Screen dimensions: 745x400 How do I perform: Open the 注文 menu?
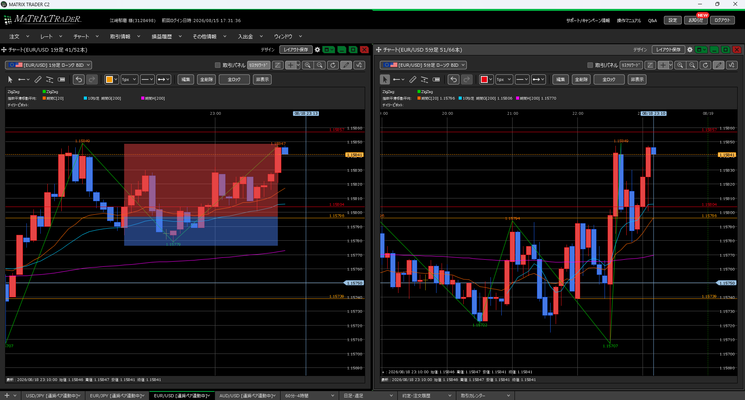19,36
